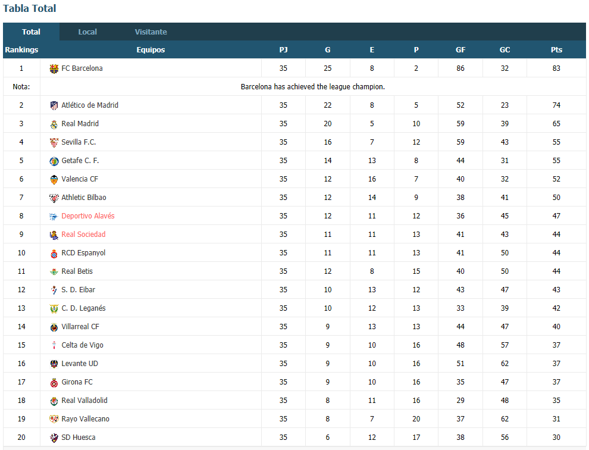Click the Levante UD crest icon
The image size is (589, 450).
[x=54, y=364]
